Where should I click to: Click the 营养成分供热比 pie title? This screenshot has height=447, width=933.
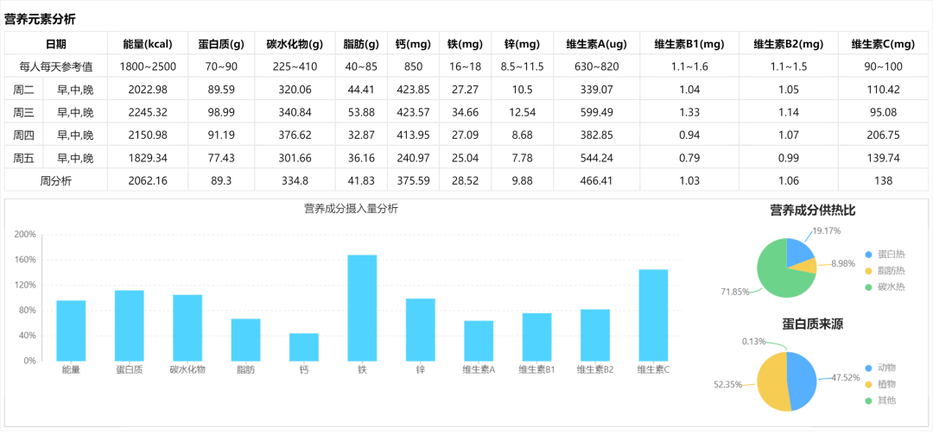click(x=813, y=210)
